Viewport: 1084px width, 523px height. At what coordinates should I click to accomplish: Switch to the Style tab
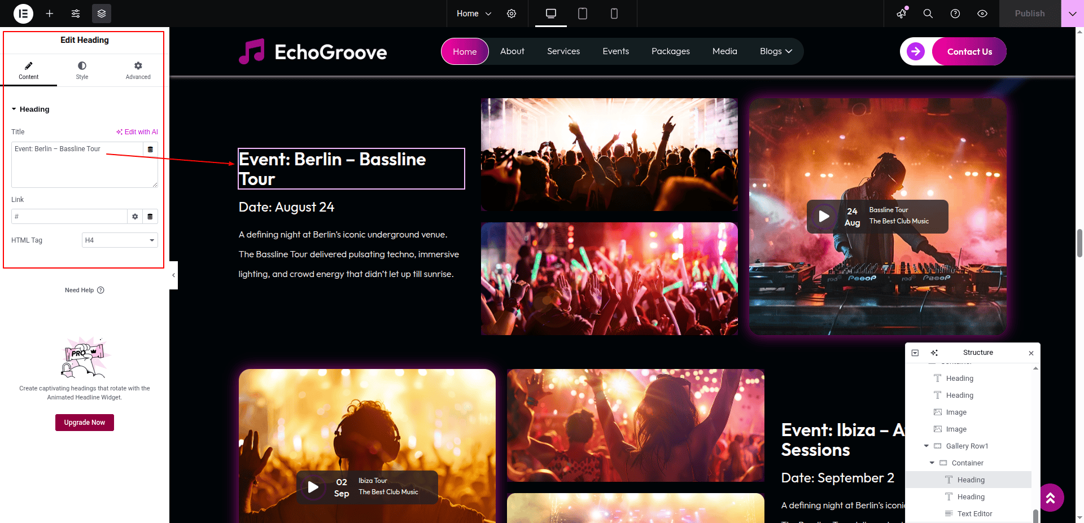click(82, 71)
